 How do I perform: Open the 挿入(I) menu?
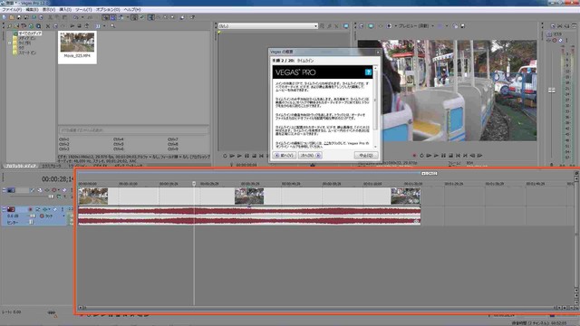pyautogui.click(x=65, y=10)
